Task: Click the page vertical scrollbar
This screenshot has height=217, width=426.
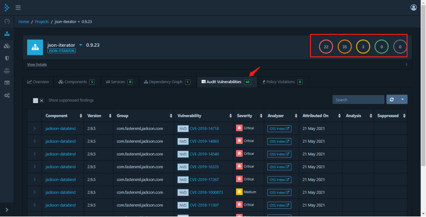Action: tap(423, 85)
